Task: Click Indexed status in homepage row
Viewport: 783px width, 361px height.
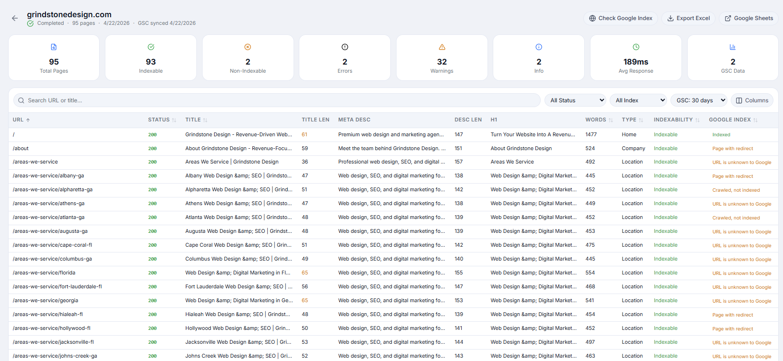Action: point(721,135)
